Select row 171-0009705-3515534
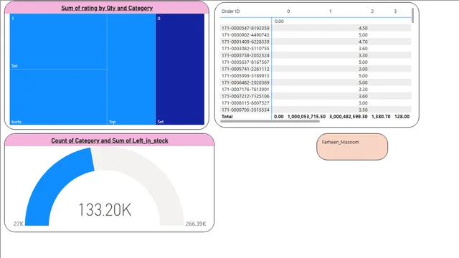Image resolution: width=459 pixels, height=258 pixels. 316,110
